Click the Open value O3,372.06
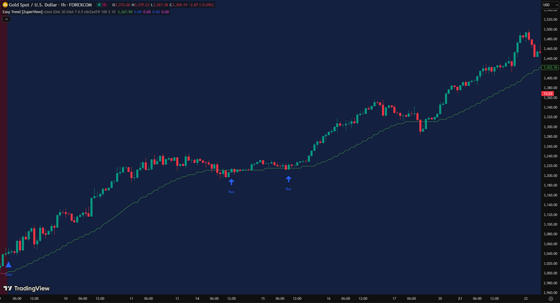This screenshot has height=303, width=560. [x=121, y=5]
